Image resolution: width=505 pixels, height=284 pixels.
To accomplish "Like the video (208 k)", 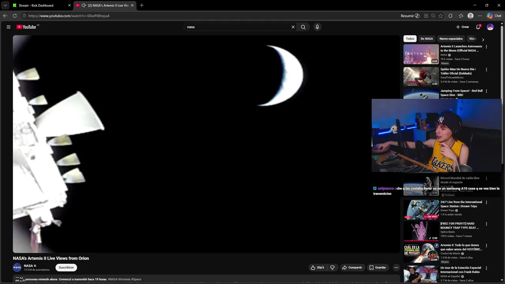I will coord(317,267).
